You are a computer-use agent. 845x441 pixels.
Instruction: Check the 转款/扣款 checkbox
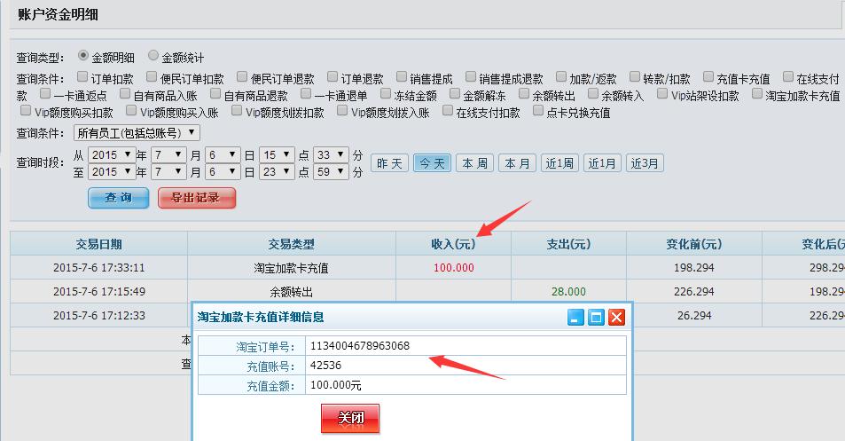click(x=635, y=76)
